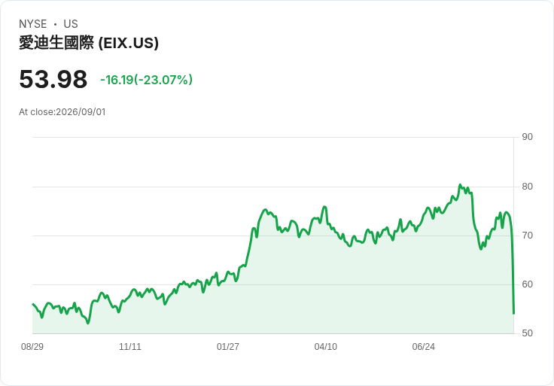Click the At close 2026/09/01 date text

click(62, 112)
